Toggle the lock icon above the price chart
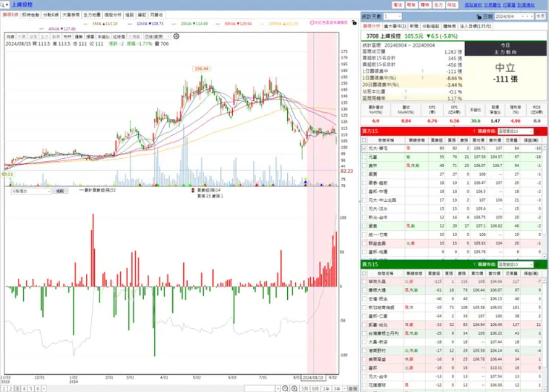Image resolution: width=549 pixels, height=392 pixels. coord(355,23)
